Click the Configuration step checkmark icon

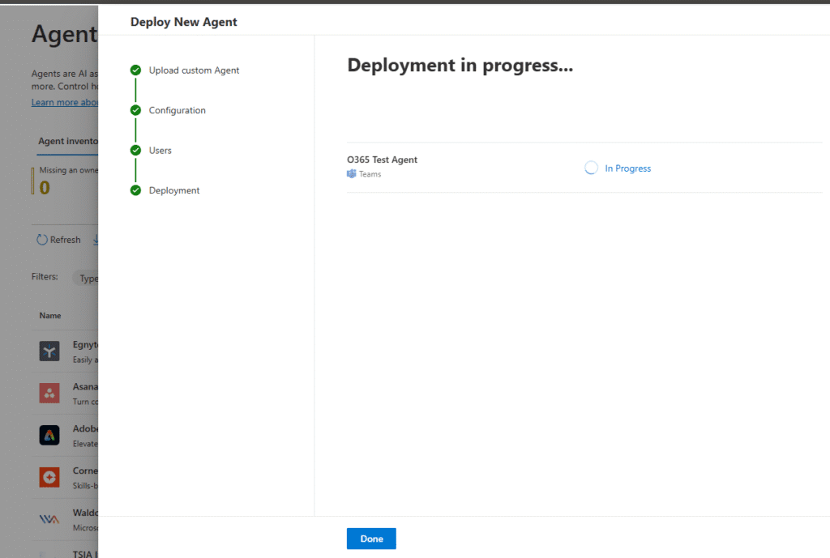[x=135, y=110]
